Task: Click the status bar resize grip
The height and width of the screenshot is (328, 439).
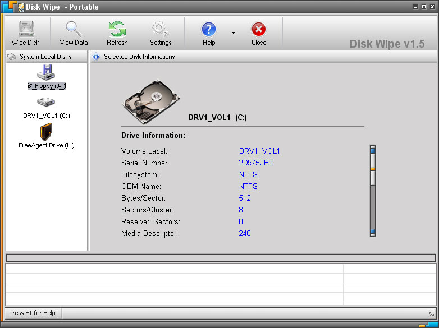Action: [432, 314]
